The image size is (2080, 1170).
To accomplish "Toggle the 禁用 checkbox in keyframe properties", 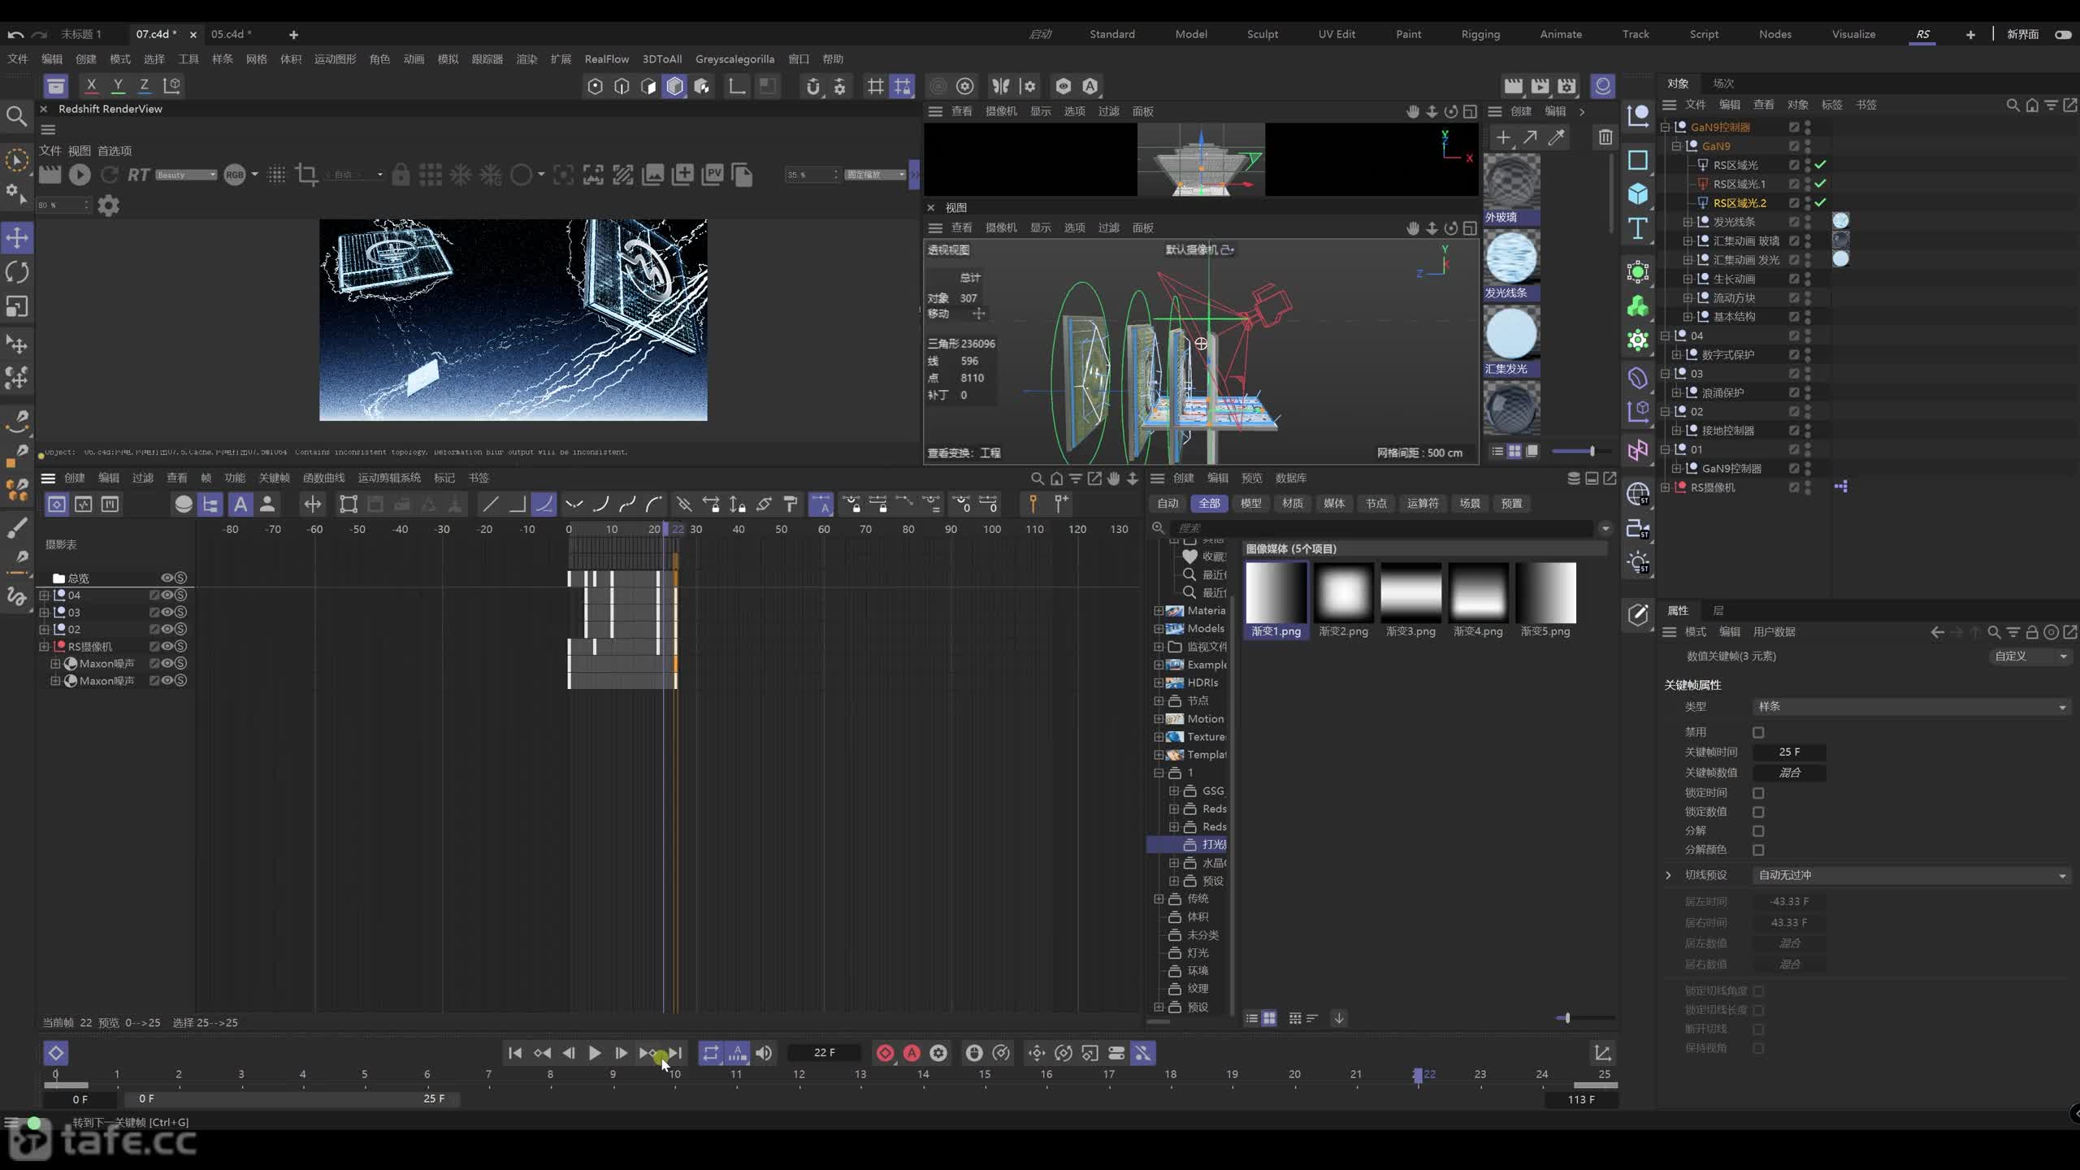I will pyautogui.click(x=1758, y=732).
